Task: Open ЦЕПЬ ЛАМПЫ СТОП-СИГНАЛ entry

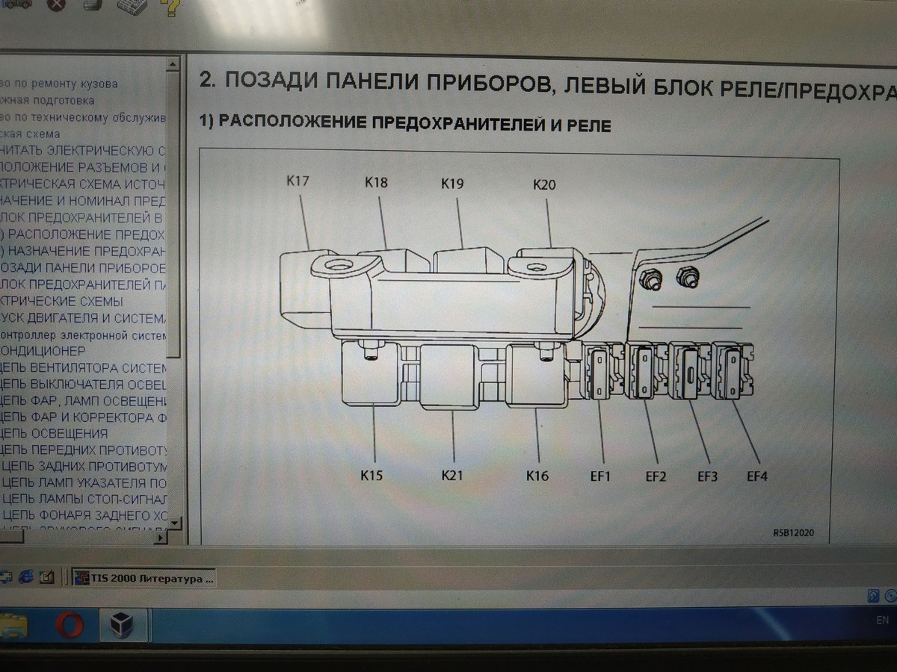Action: tap(84, 499)
